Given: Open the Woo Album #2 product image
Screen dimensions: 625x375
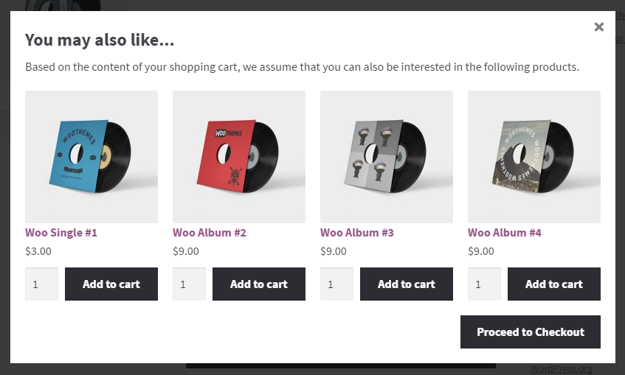Looking at the screenshot, I should pos(239,156).
